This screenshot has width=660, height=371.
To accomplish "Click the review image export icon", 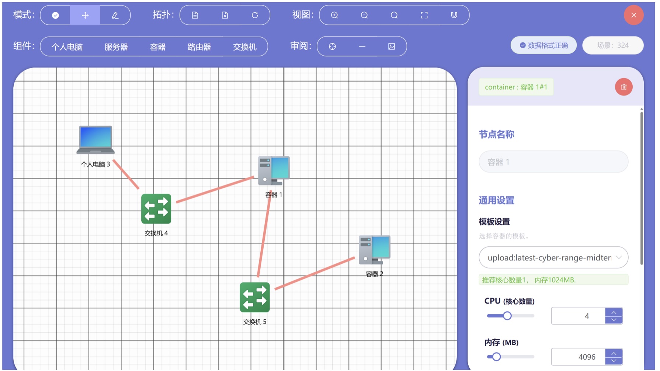I will 392,46.
